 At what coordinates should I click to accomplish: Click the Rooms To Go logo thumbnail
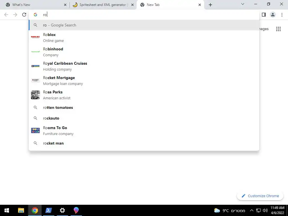(35, 130)
